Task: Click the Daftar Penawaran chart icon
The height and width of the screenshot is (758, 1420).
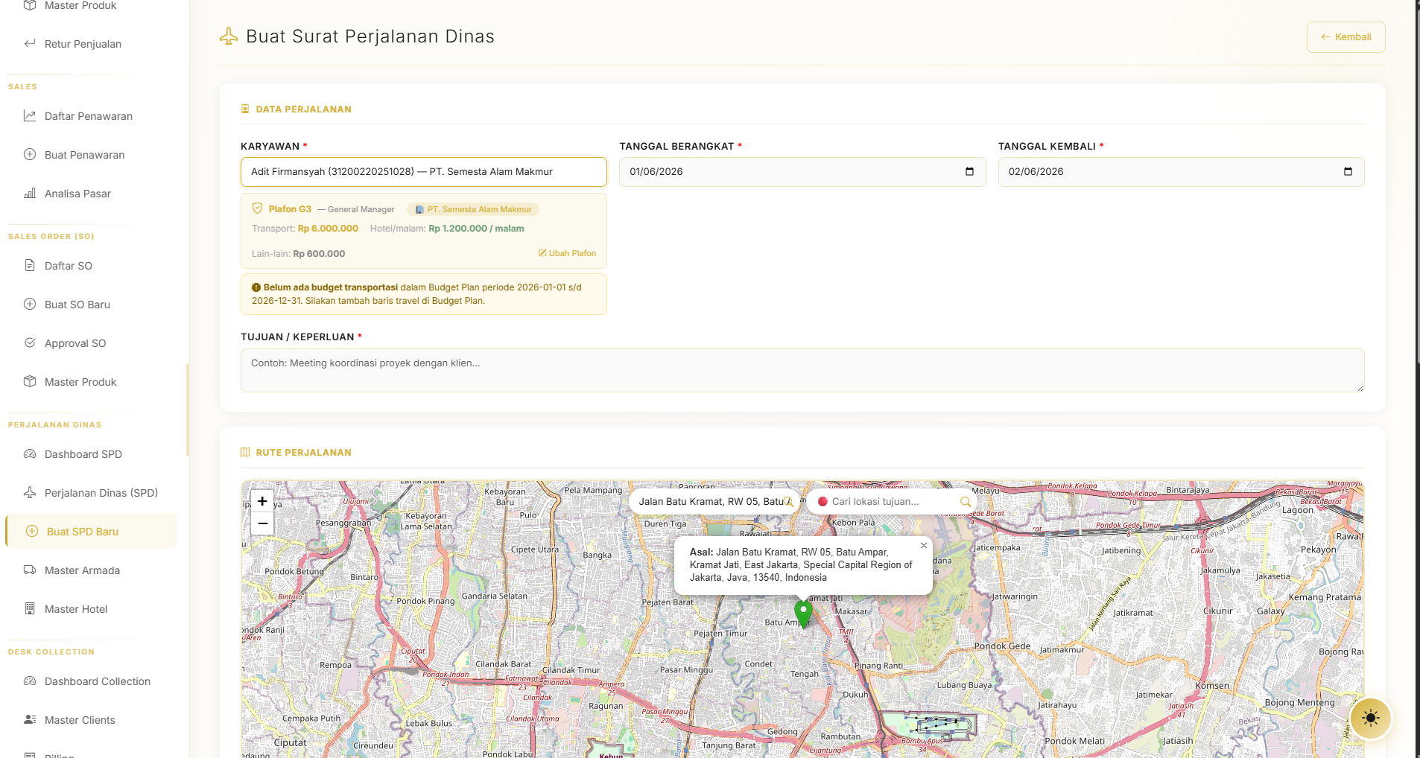Action: (x=30, y=116)
